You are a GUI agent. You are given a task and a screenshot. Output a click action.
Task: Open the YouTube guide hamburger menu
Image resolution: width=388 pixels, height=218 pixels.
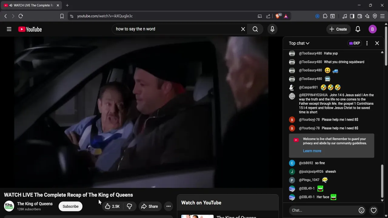click(x=9, y=29)
